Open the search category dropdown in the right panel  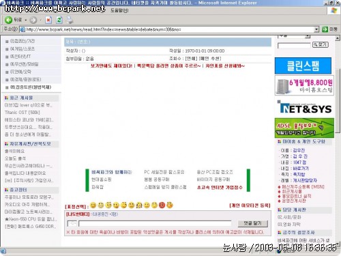(x=308, y=36)
